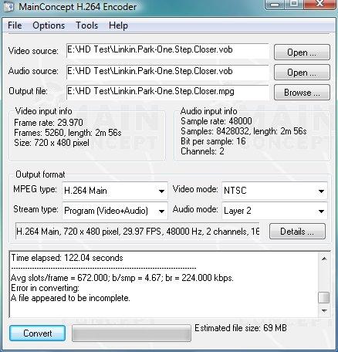Screen dimensions: 338x352
Task: Click the log scrollbar down arrow
Action: click(324, 311)
